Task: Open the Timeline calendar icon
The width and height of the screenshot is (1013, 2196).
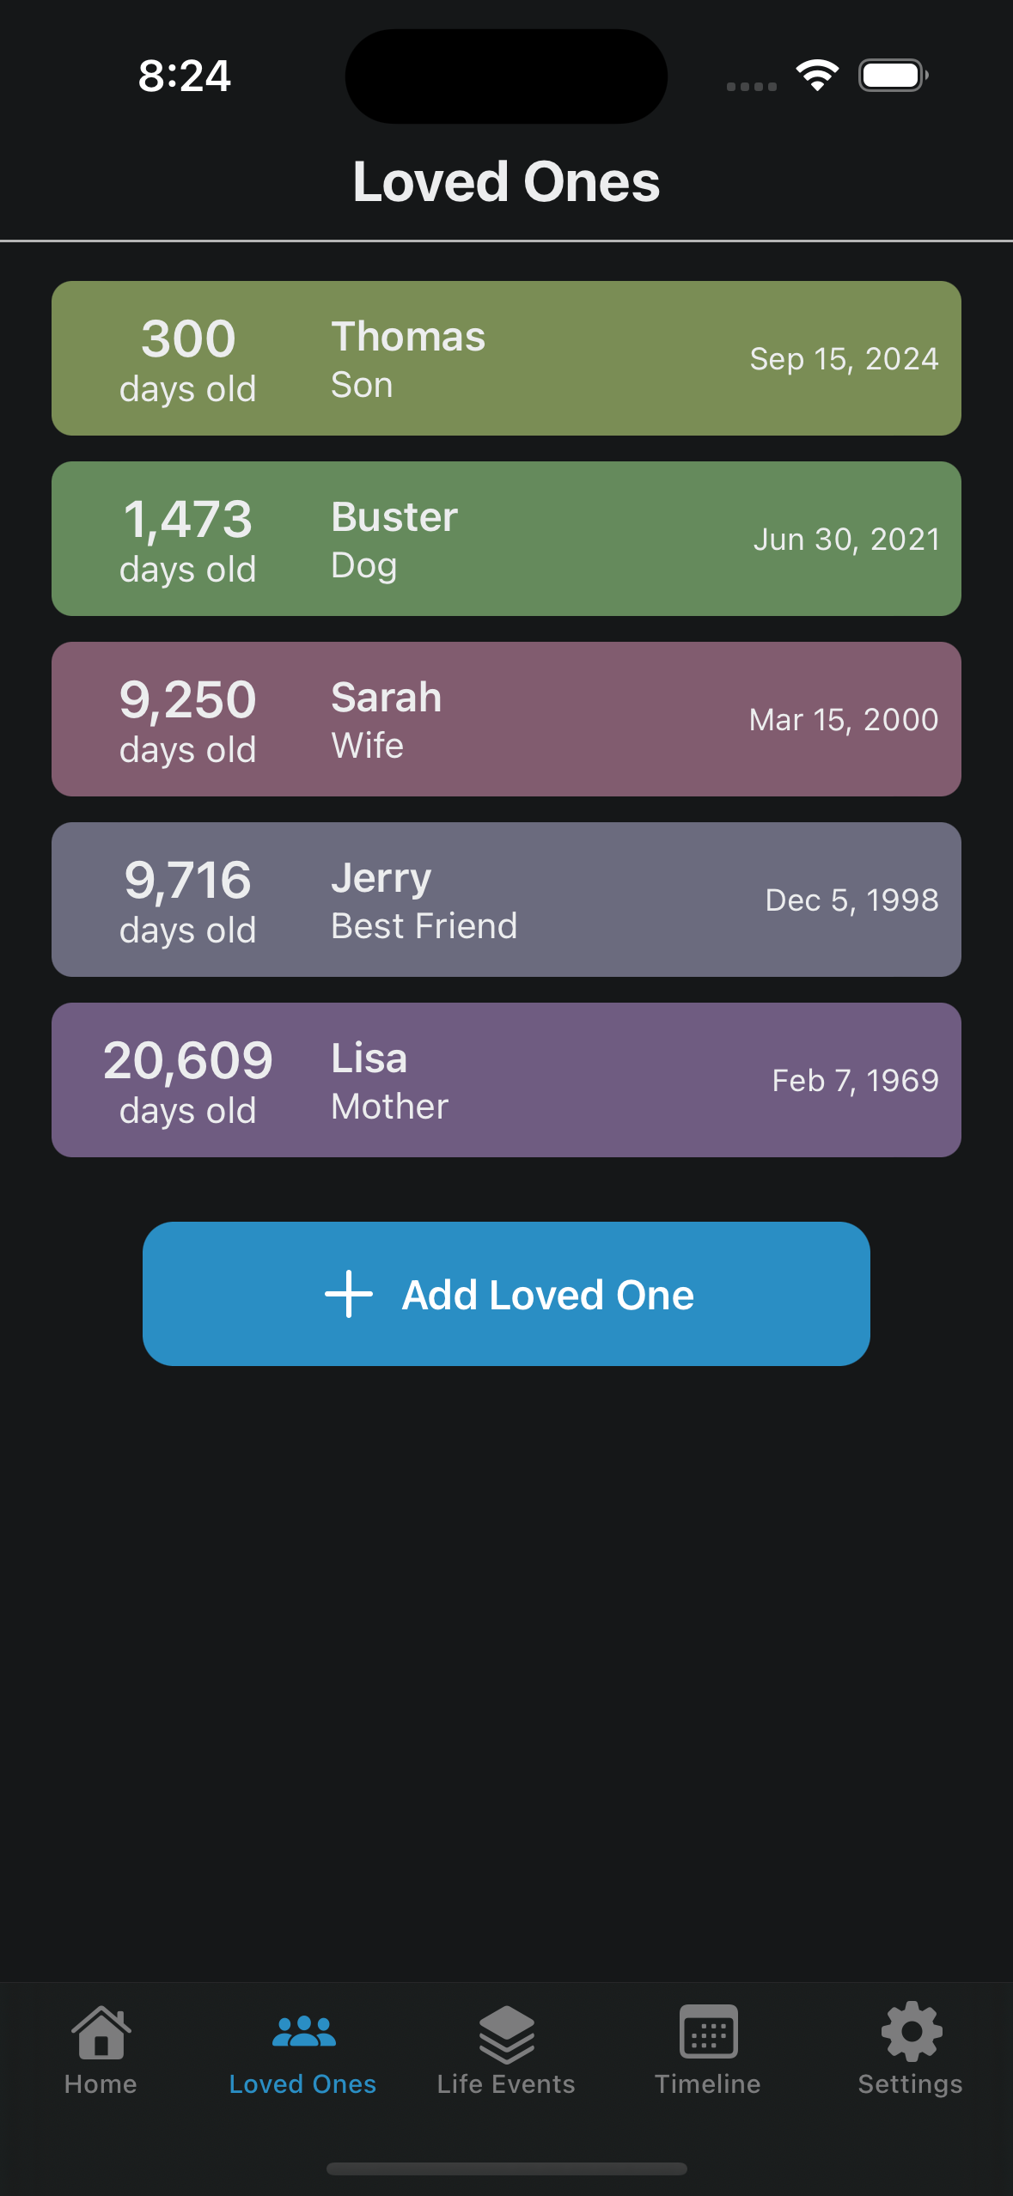Action: (x=708, y=2032)
